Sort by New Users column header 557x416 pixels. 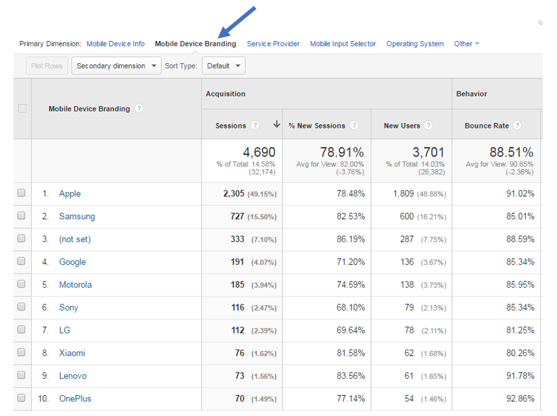point(402,126)
